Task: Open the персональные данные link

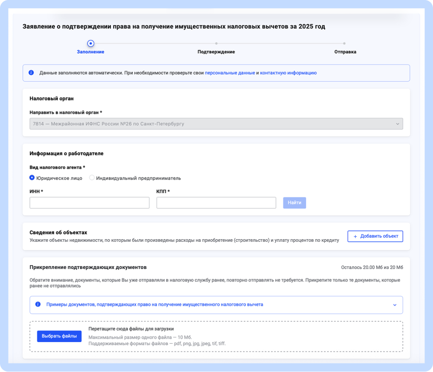Action: coord(230,73)
